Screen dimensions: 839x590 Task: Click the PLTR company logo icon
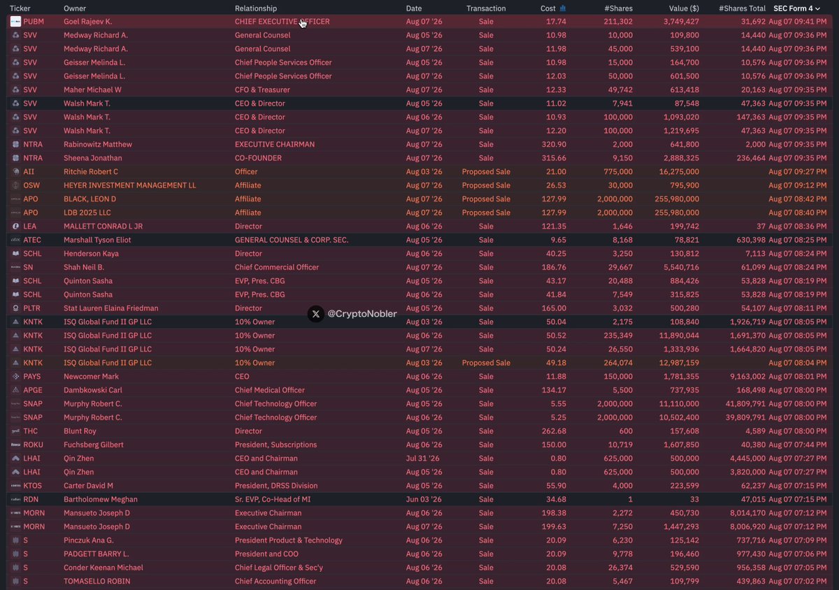(15, 308)
